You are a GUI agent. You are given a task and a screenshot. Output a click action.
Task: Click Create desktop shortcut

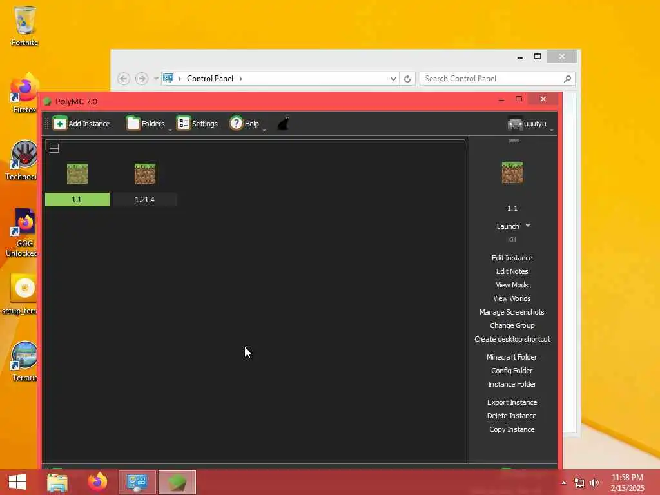512,339
